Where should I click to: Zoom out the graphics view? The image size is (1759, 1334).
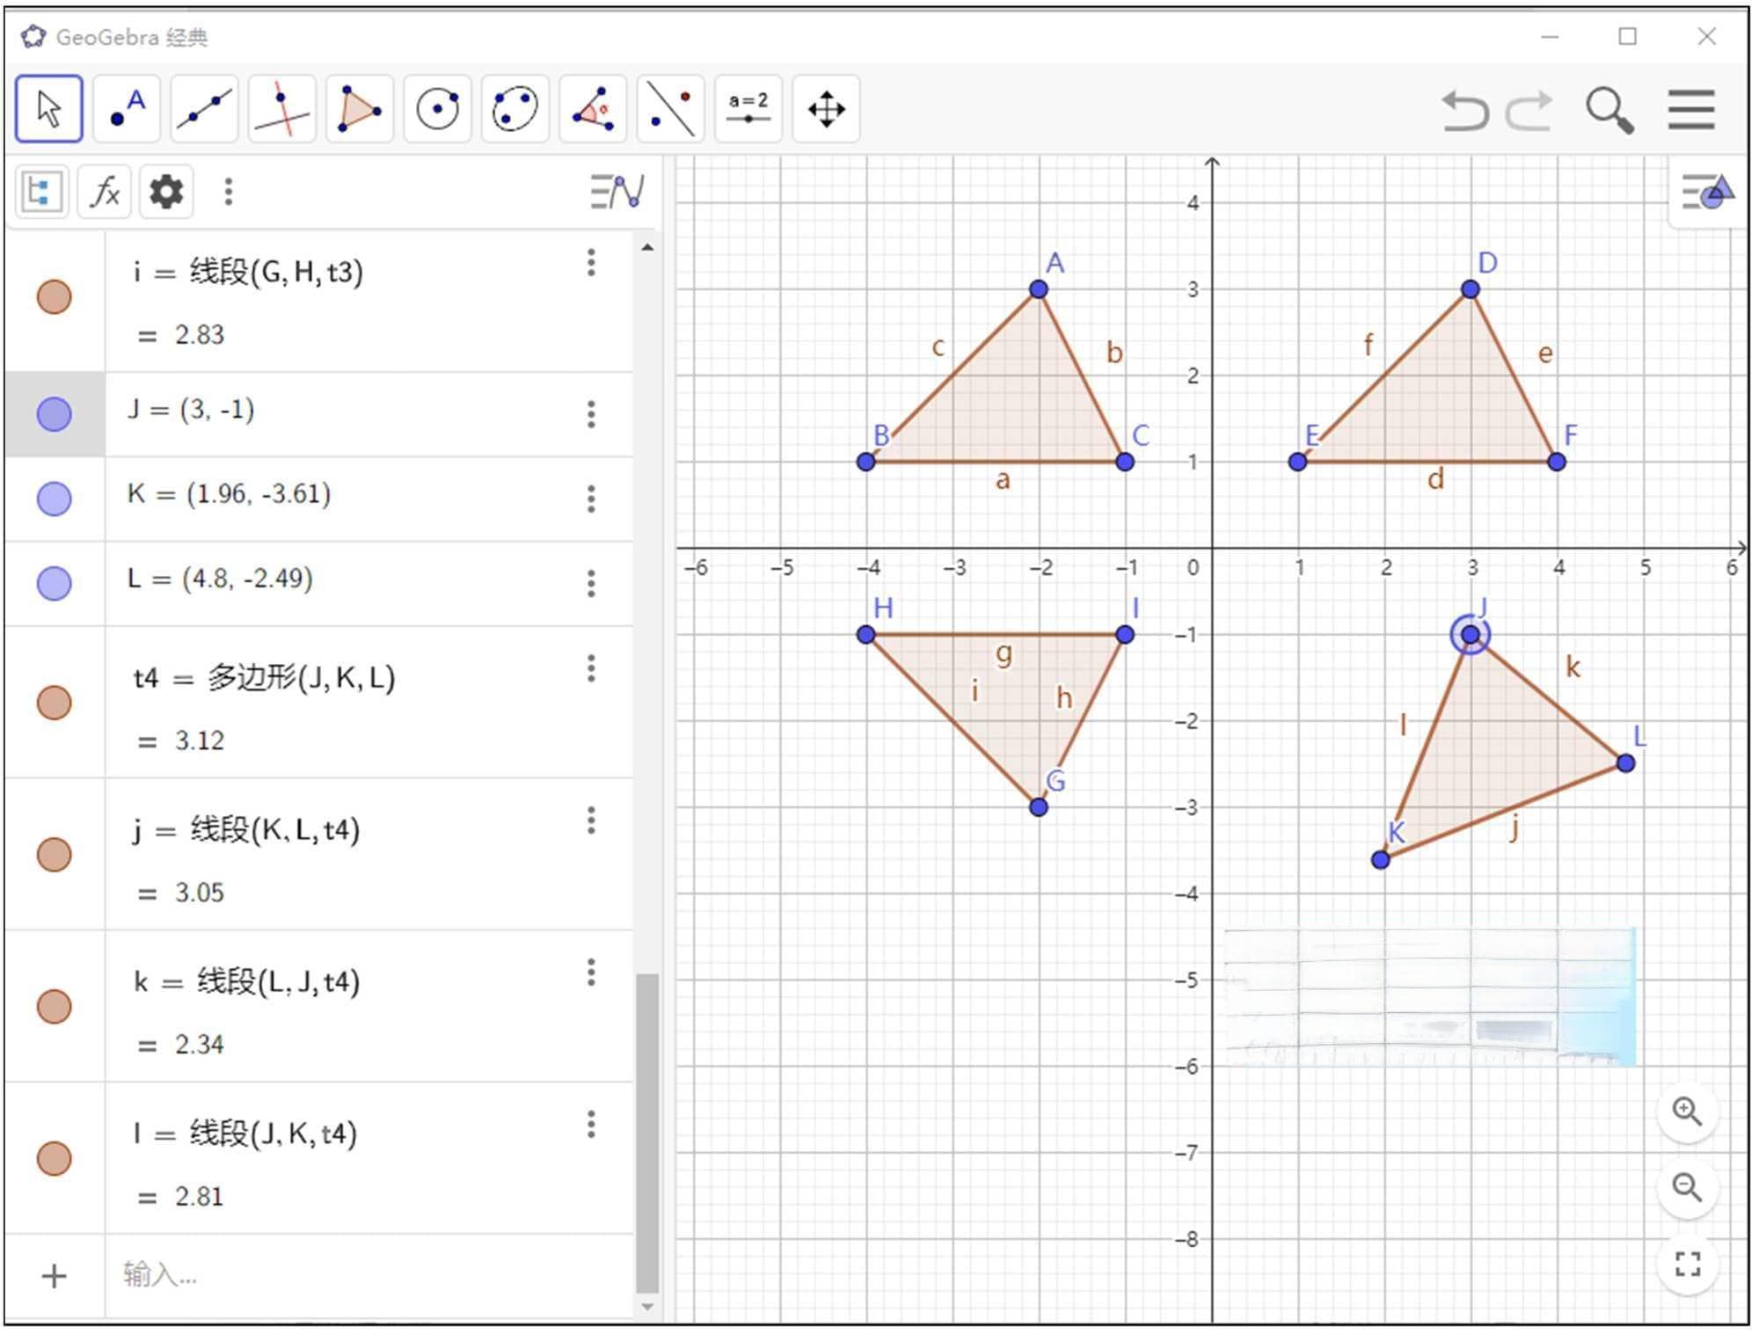click(x=1687, y=1188)
